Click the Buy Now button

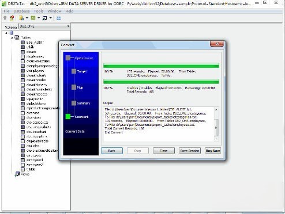pyautogui.click(x=213, y=151)
